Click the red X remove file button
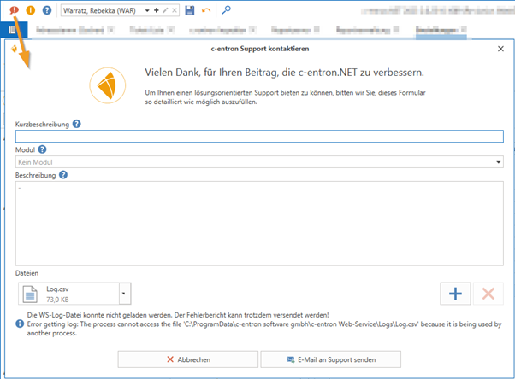 coord(488,294)
